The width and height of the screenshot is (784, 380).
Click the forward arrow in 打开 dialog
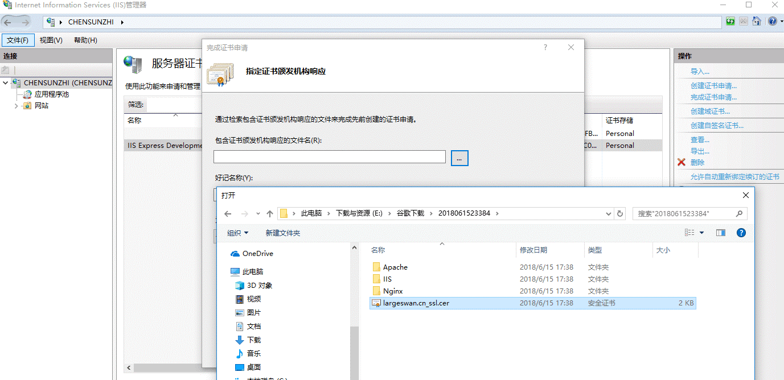(245, 214)
